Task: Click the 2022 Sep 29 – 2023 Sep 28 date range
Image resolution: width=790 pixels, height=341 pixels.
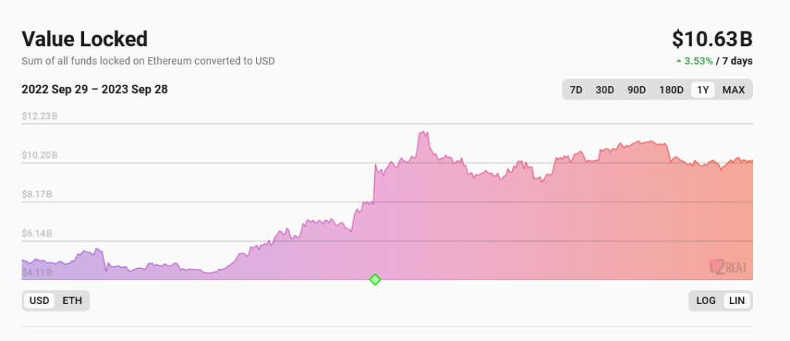Action: click(95, 89)
